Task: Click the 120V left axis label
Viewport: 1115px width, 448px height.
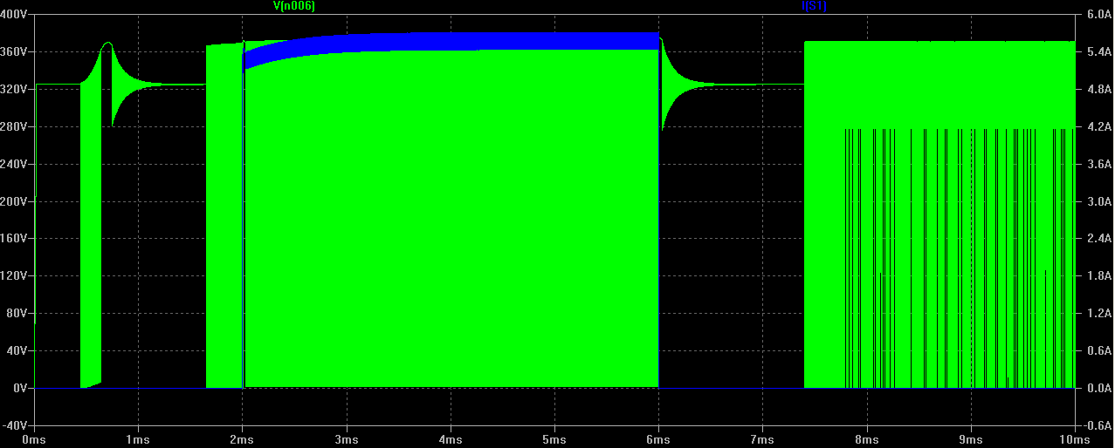Action: click(x=15, y=275)
